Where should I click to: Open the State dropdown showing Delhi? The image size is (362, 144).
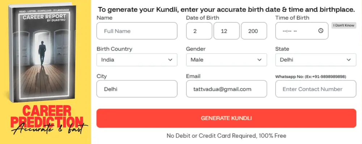[x=316, y=60]
